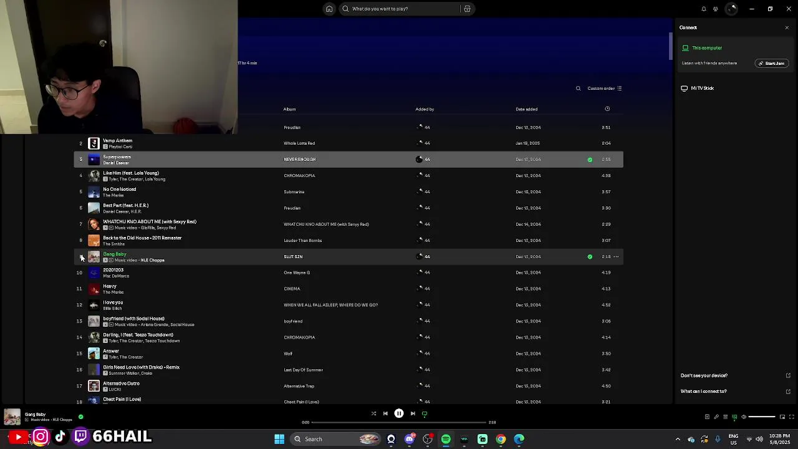Click the Start Jam button
Image resolution: width=798 pixels, height=449 pixels.
pos(772,63)
